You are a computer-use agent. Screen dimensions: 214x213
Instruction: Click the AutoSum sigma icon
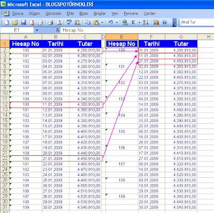click(x=133, y=22)
